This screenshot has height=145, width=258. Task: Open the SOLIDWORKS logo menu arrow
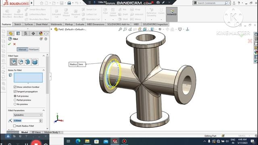31,3
